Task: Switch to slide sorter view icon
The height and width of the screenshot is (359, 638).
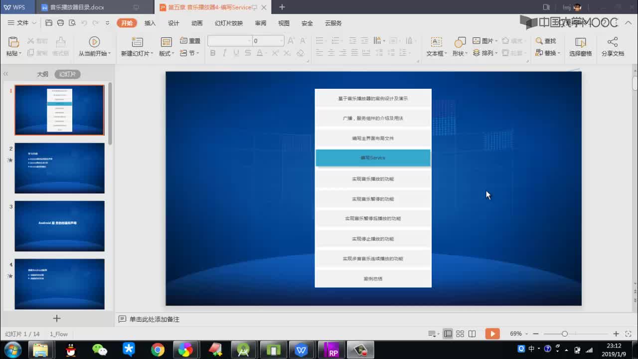Action: coord(460,334)
